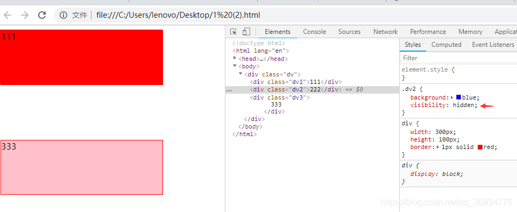Open the red border color swatch
The image size is (517, 212).
click(x=480, y=147)
